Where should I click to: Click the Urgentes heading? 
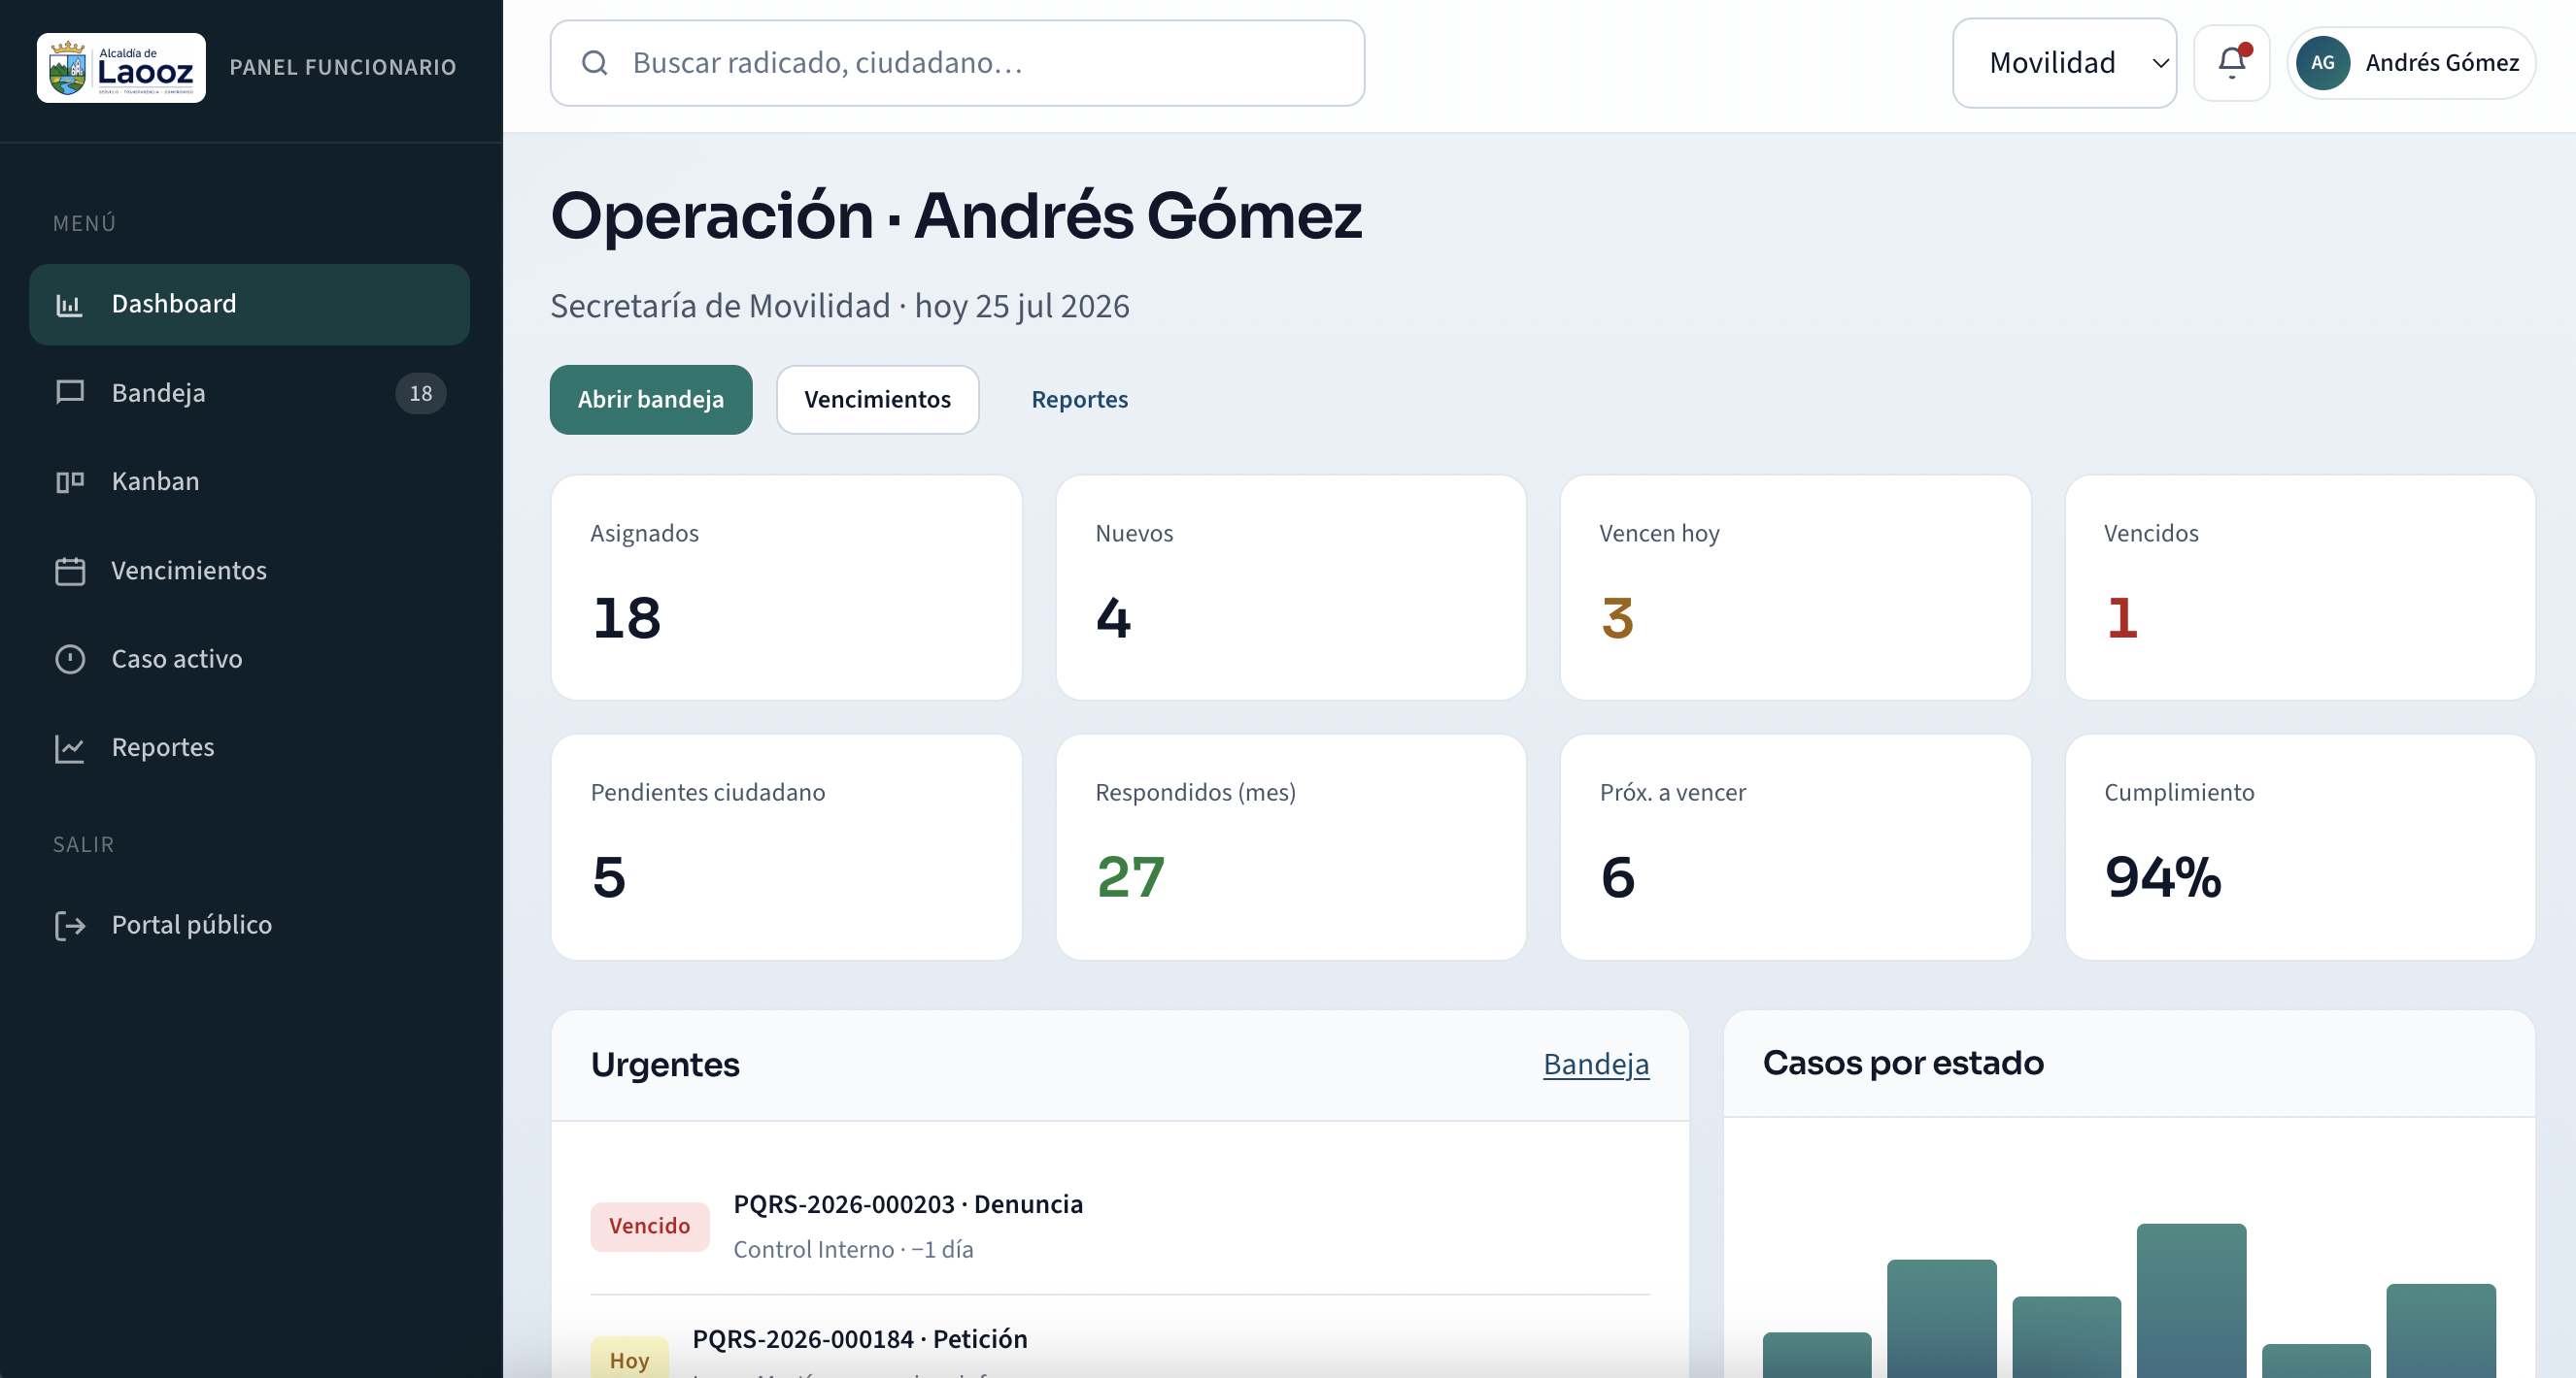click(665, 1066)
